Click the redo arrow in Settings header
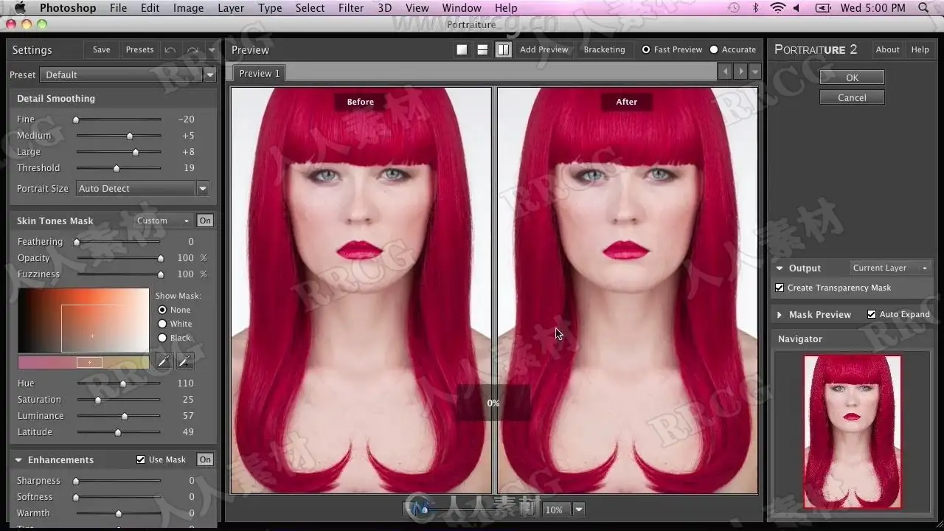Screen dimensions: 944x531 point(192,50)
